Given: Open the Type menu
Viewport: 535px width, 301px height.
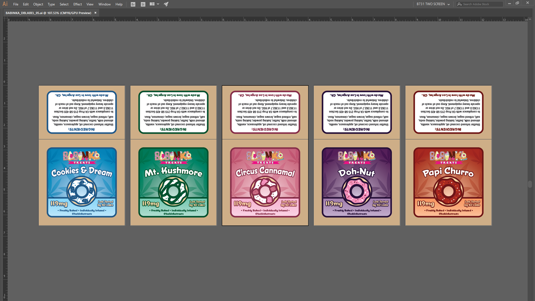Looking at the screenshot, I should (x=51, y=4).
